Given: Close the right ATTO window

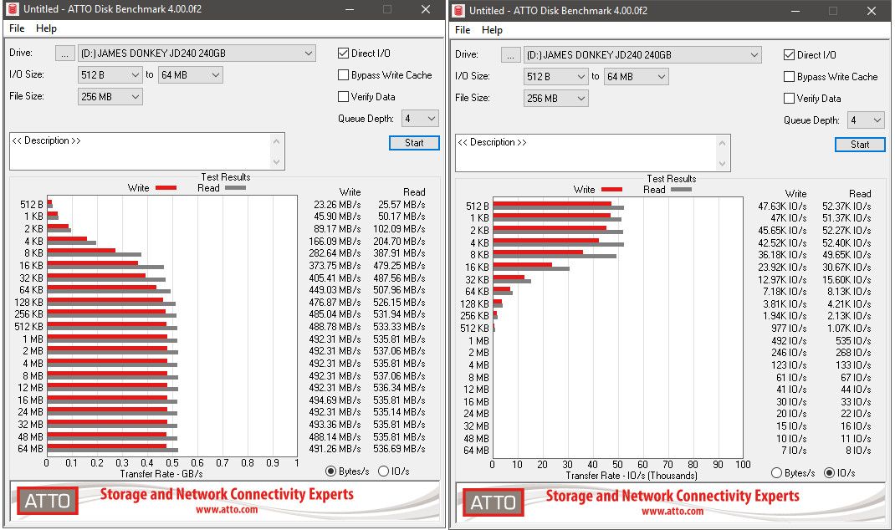Looking at the screenshot, I should tap(871, 11).
